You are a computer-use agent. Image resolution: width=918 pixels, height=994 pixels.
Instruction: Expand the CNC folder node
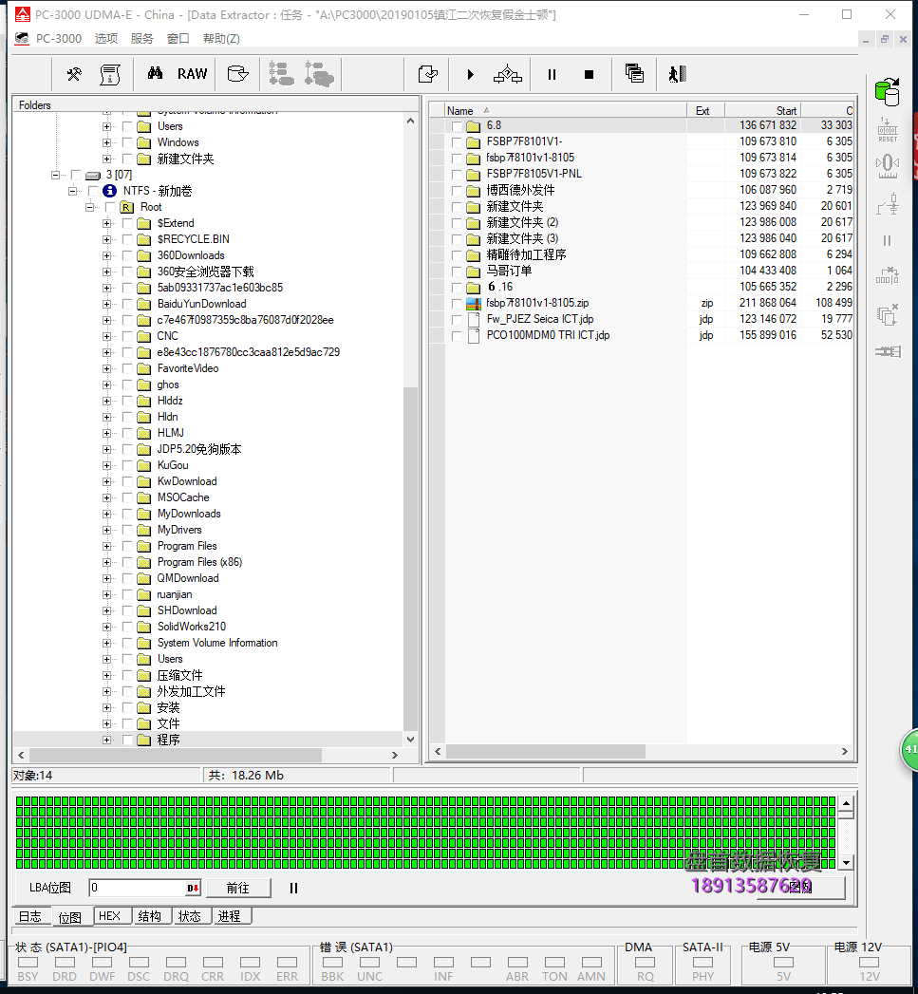coord(106,336)
